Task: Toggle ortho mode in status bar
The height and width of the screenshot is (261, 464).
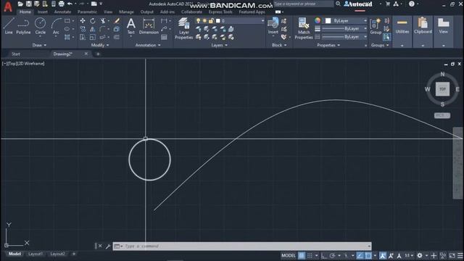Action: coord(323,255)
